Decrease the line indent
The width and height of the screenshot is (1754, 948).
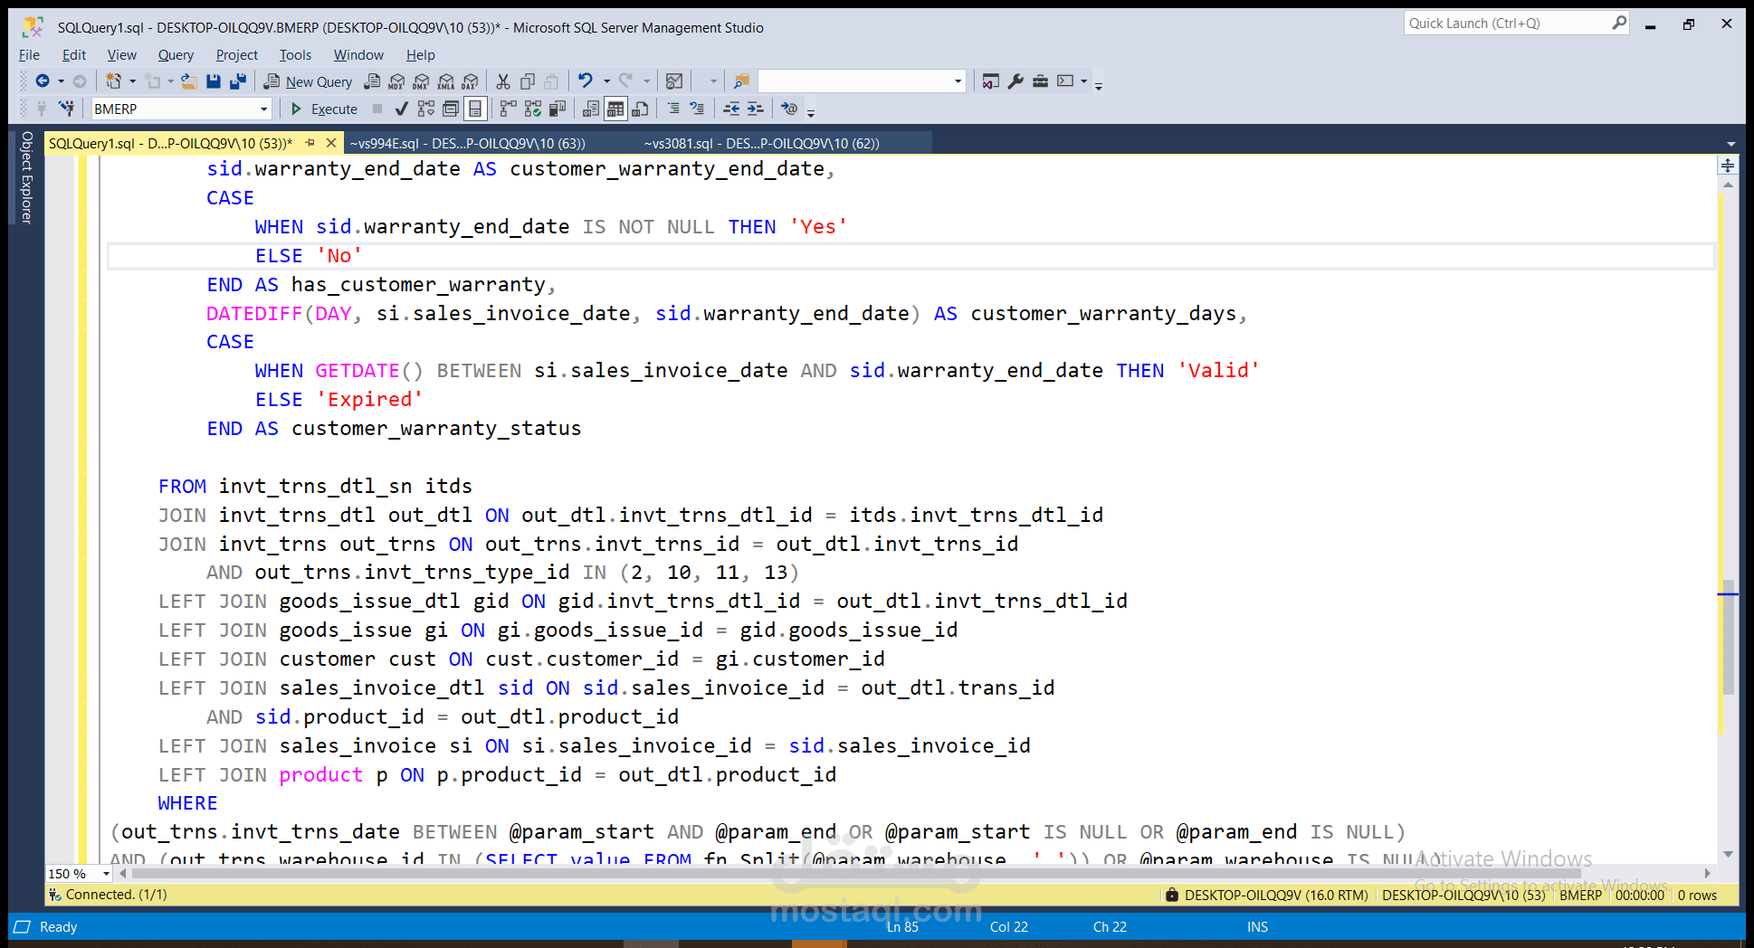coord(731,109)
